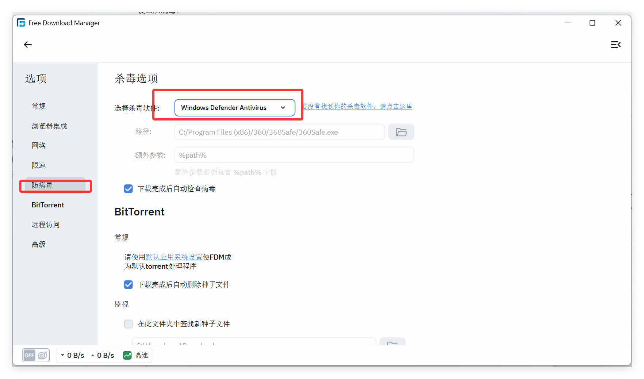This screenshot has width=644, height=379.
Task: Uncheck 下载完成后自动删除种子文件 checkbox
Action: (129, 284)
